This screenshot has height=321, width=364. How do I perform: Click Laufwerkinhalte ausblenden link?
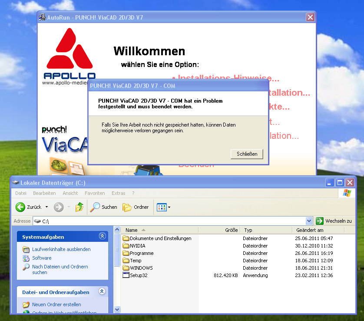pos(61,249)
